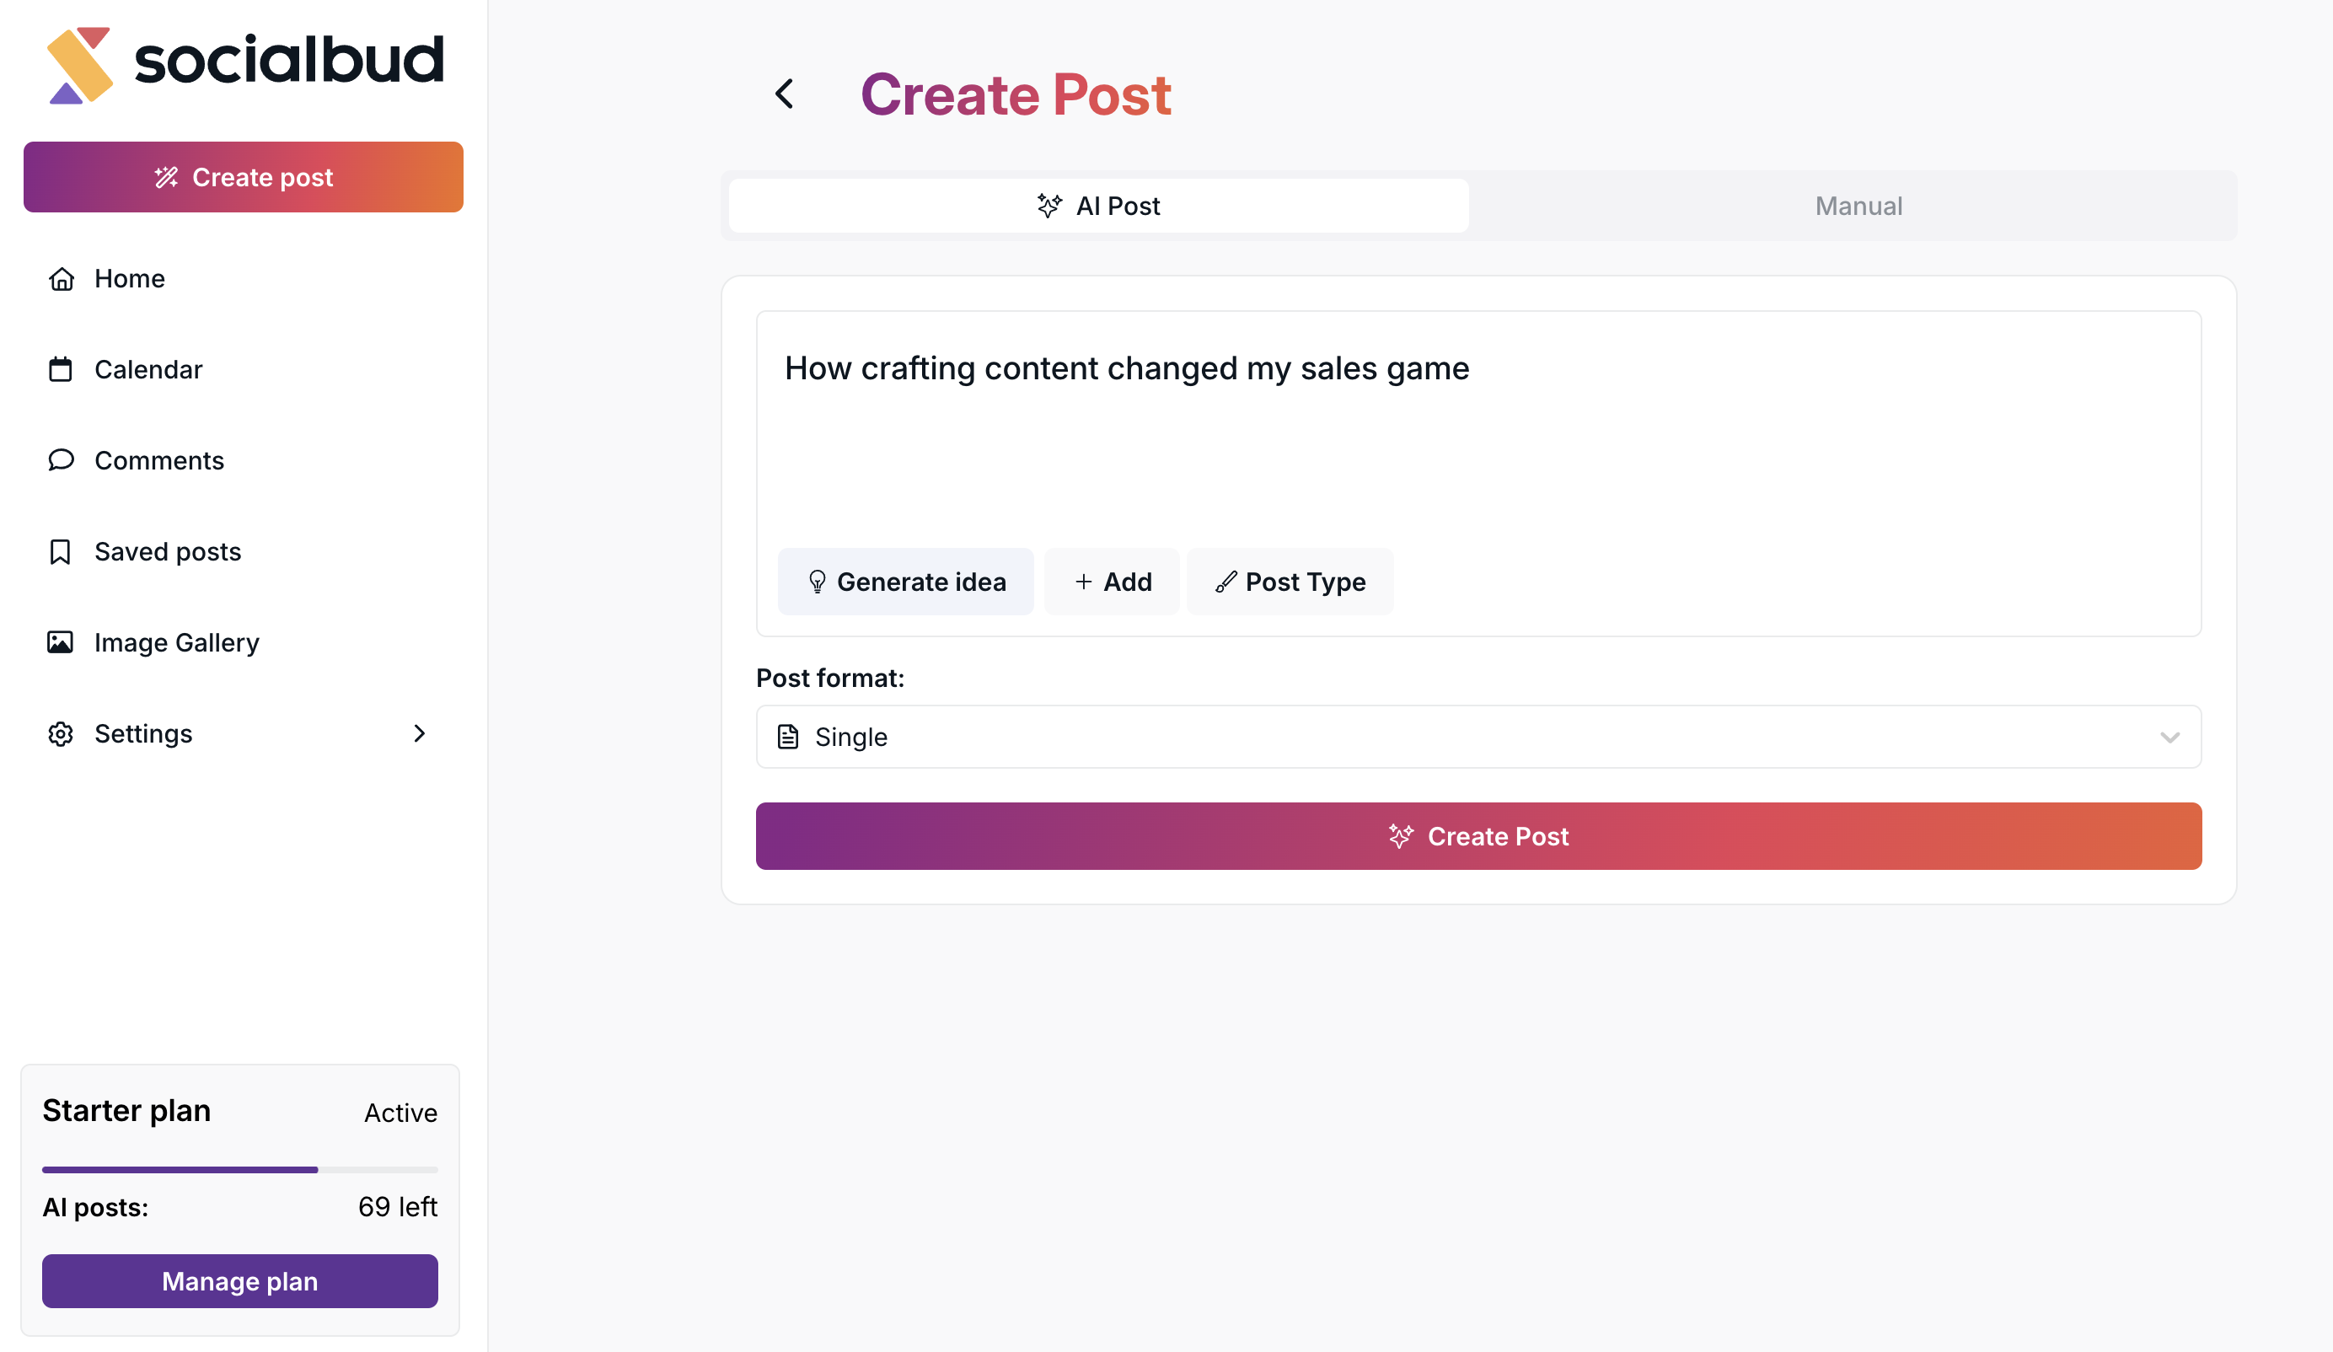Open the Calendar page

[147, 369]
